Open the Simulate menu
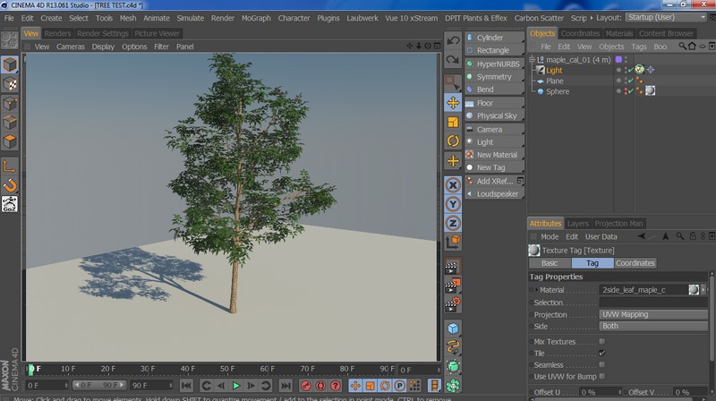The width and height of the screenshot is (716, 401). [x=190, y=18]
